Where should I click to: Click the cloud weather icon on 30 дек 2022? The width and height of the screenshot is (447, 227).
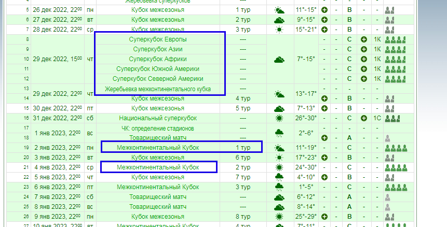[x=279, y=108]
